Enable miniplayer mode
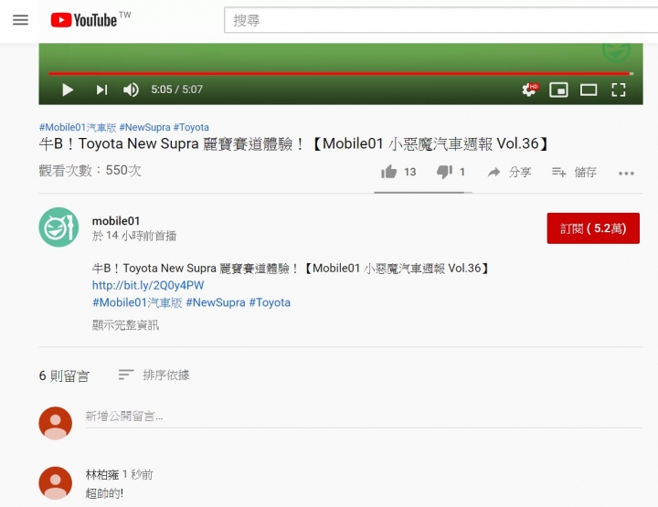This screenshot has width=658, height=507. (x=558, y=90)
